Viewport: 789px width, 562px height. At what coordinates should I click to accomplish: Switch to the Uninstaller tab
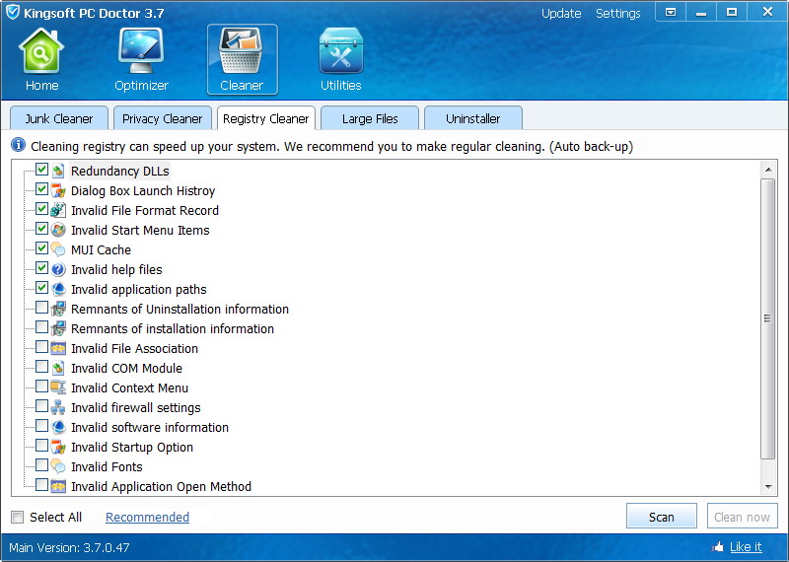(x=473, y=118)
